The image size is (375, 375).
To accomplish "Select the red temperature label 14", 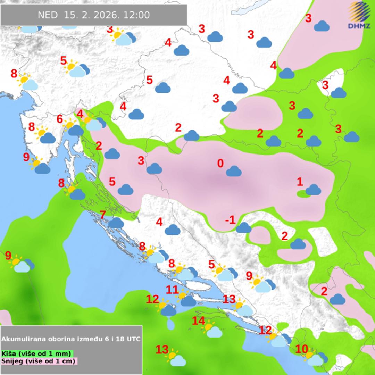I will pyautogui.click(x=199, y=321).
